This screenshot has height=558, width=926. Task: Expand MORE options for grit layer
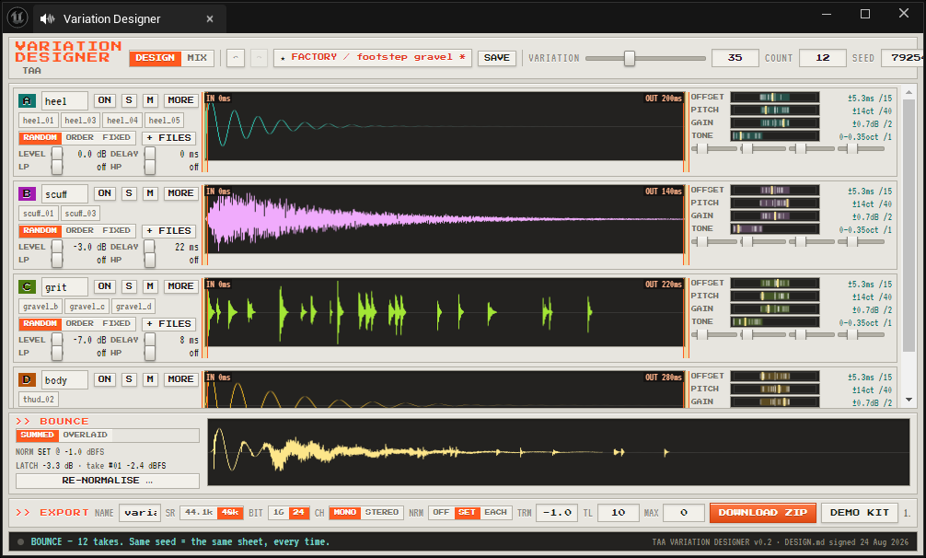click(180, 286)
